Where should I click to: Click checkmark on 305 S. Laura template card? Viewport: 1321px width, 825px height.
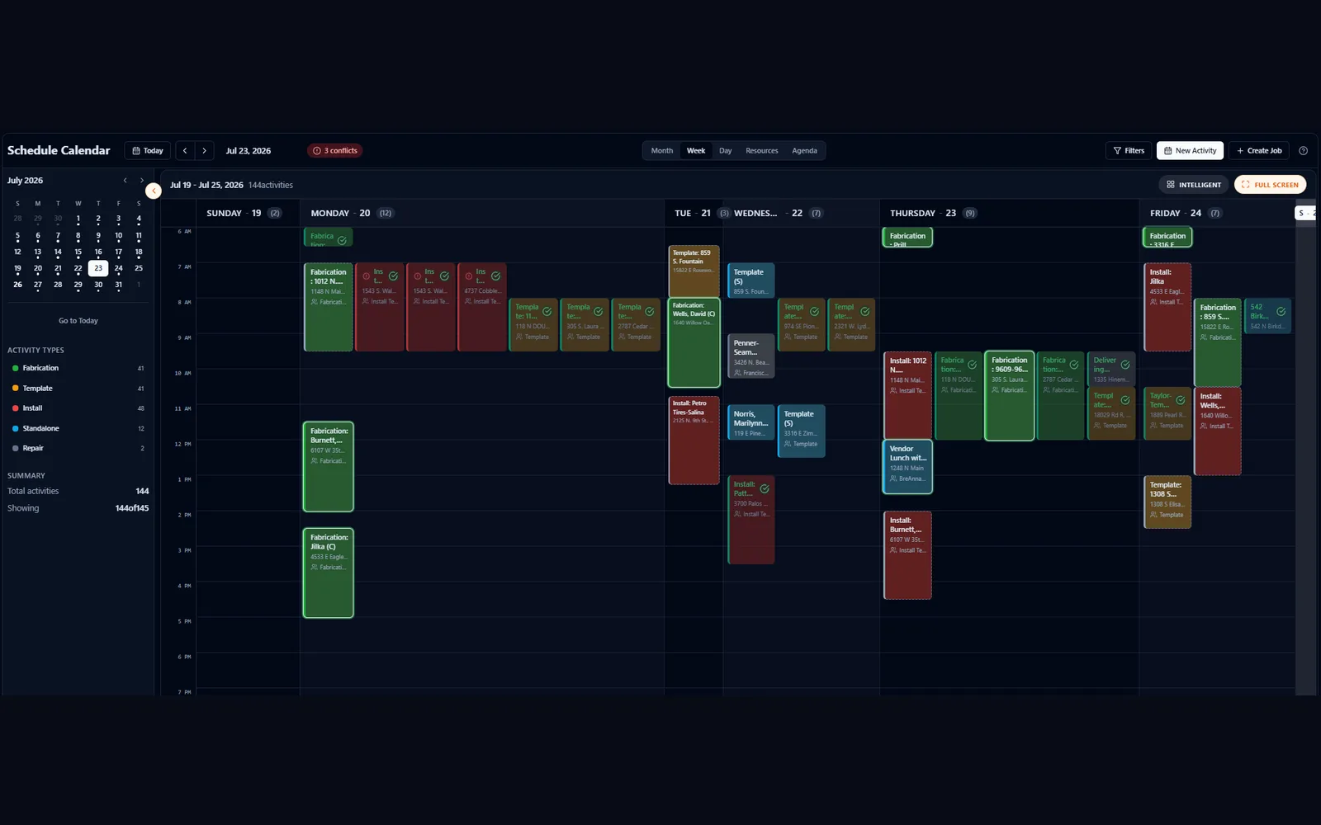[598, 312]
